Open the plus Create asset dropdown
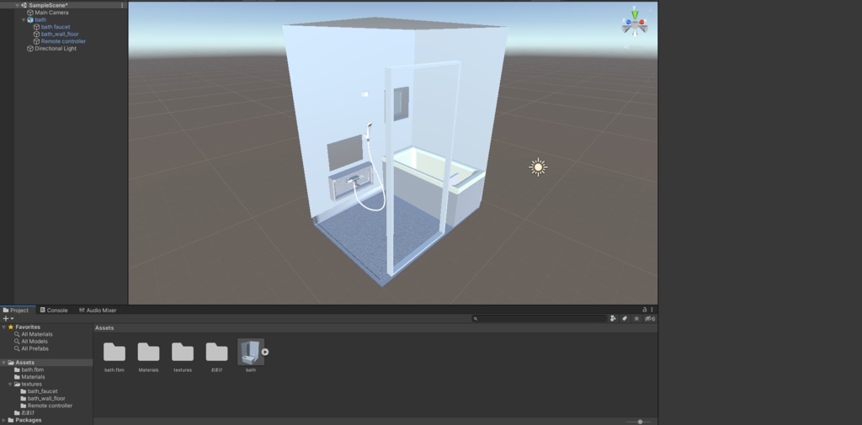This screenshot has height=425, width=862. coord(8,318)
